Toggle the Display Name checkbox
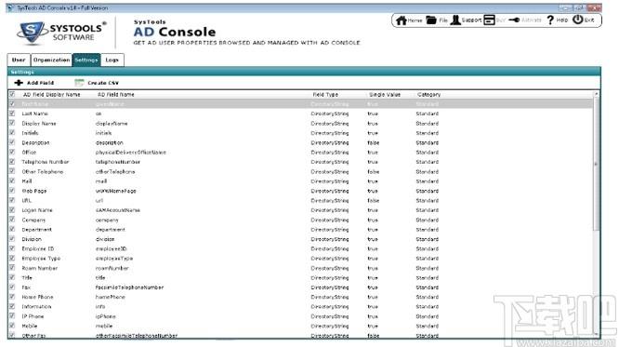619x347 pixels. 12,123
